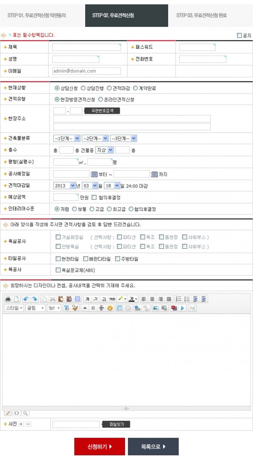Click the insert link chain icon

[138, 308]
